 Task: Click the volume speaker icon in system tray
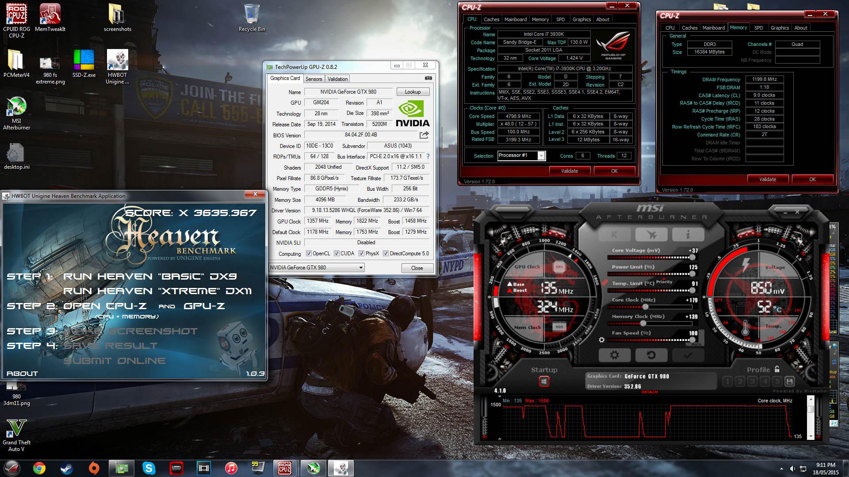(x=792, y=468)
